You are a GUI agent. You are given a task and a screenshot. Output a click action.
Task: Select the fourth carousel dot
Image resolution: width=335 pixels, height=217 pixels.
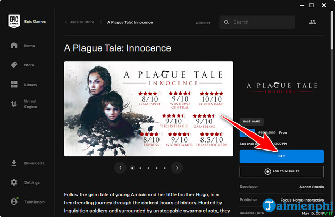point(157,168)
